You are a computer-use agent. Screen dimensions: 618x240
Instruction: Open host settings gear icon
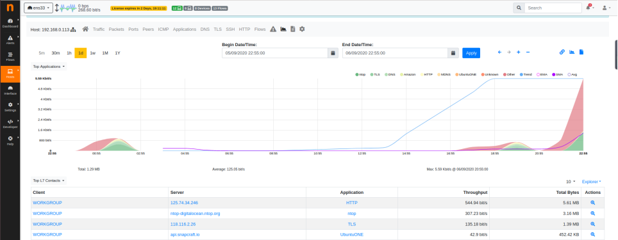302,29
